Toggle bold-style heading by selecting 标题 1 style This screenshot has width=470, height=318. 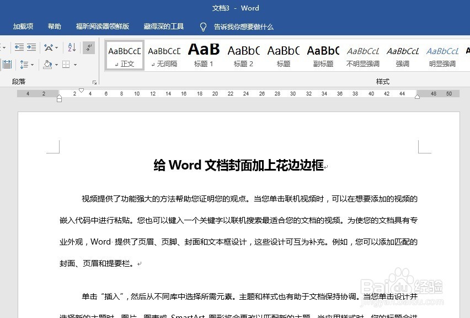[203, 55]
